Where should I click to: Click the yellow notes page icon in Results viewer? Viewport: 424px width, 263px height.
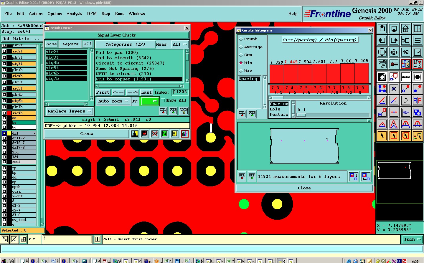(175, 134)
